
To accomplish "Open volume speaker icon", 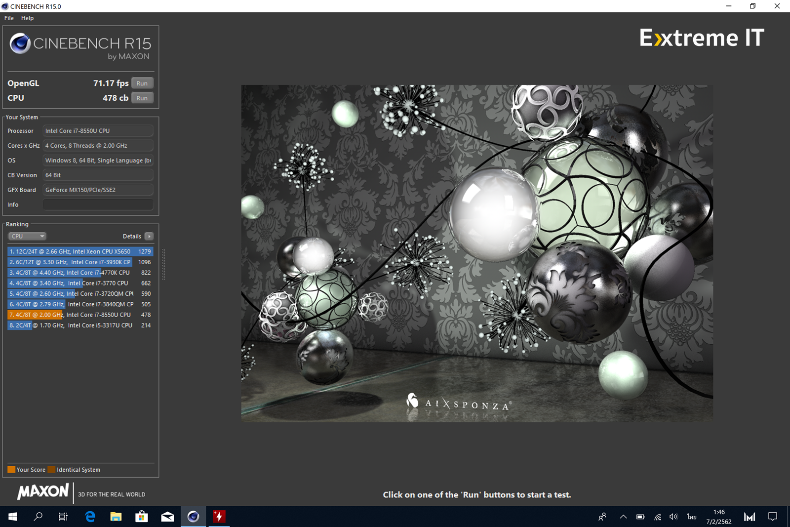I will (673, 517).
